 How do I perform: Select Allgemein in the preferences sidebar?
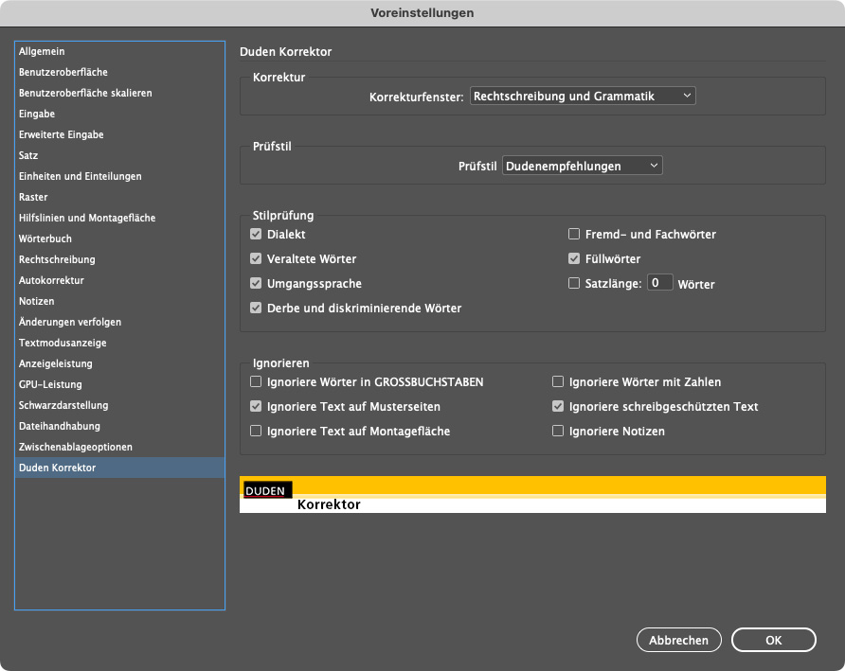tap(42, 51)
